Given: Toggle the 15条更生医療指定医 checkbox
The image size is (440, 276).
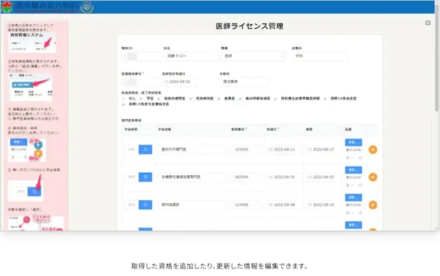Looking at the screenshot, I should (123, 104).
